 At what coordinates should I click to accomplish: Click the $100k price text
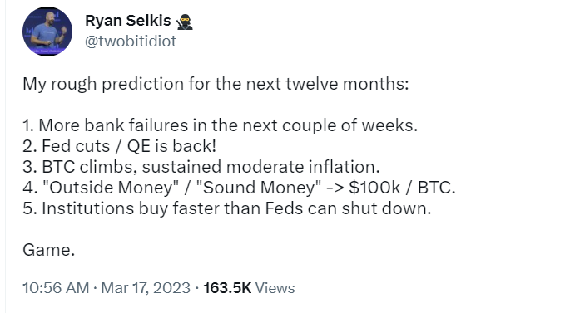374,188
